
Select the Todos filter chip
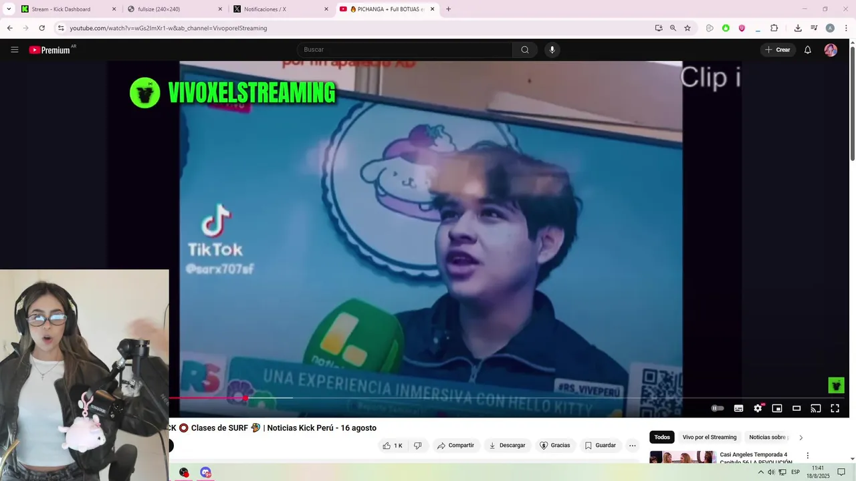pos(662,438)
